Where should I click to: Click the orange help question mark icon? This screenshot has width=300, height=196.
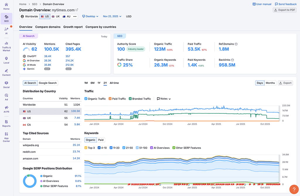click(294, 190)
